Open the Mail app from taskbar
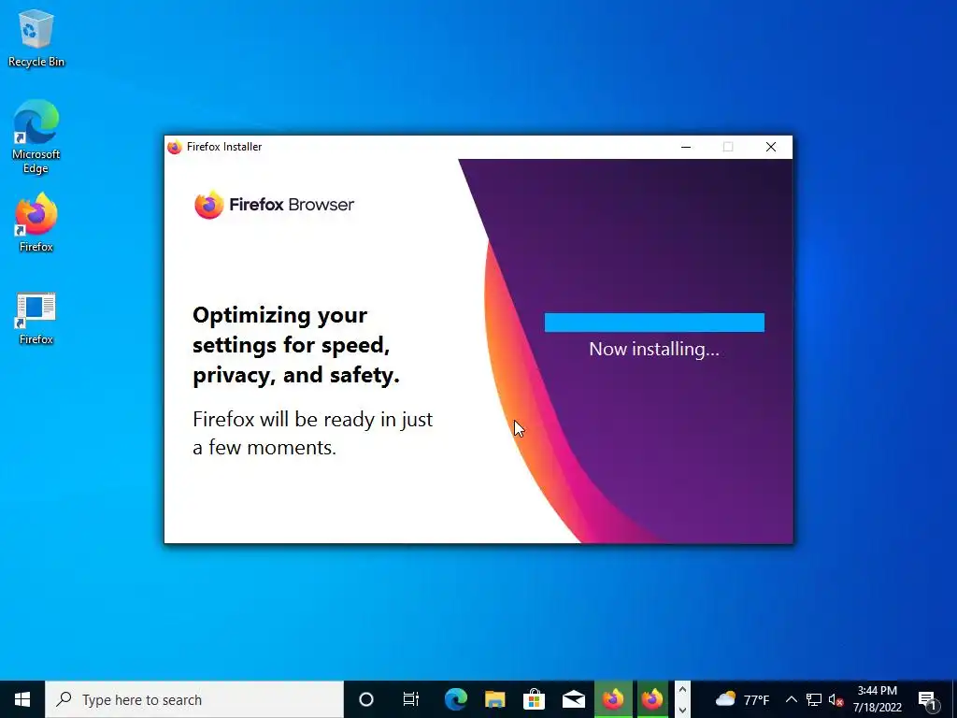The height and width of the screenshot is (718, 957). click(574, 699)
